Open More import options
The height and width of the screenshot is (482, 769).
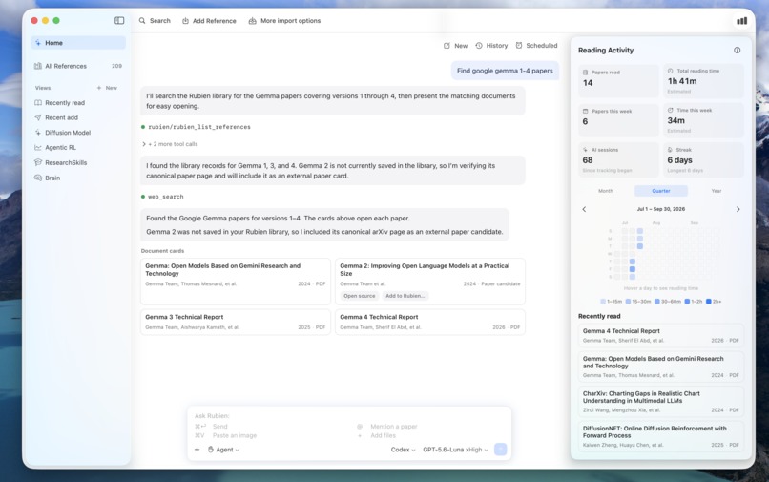point(284,21)
